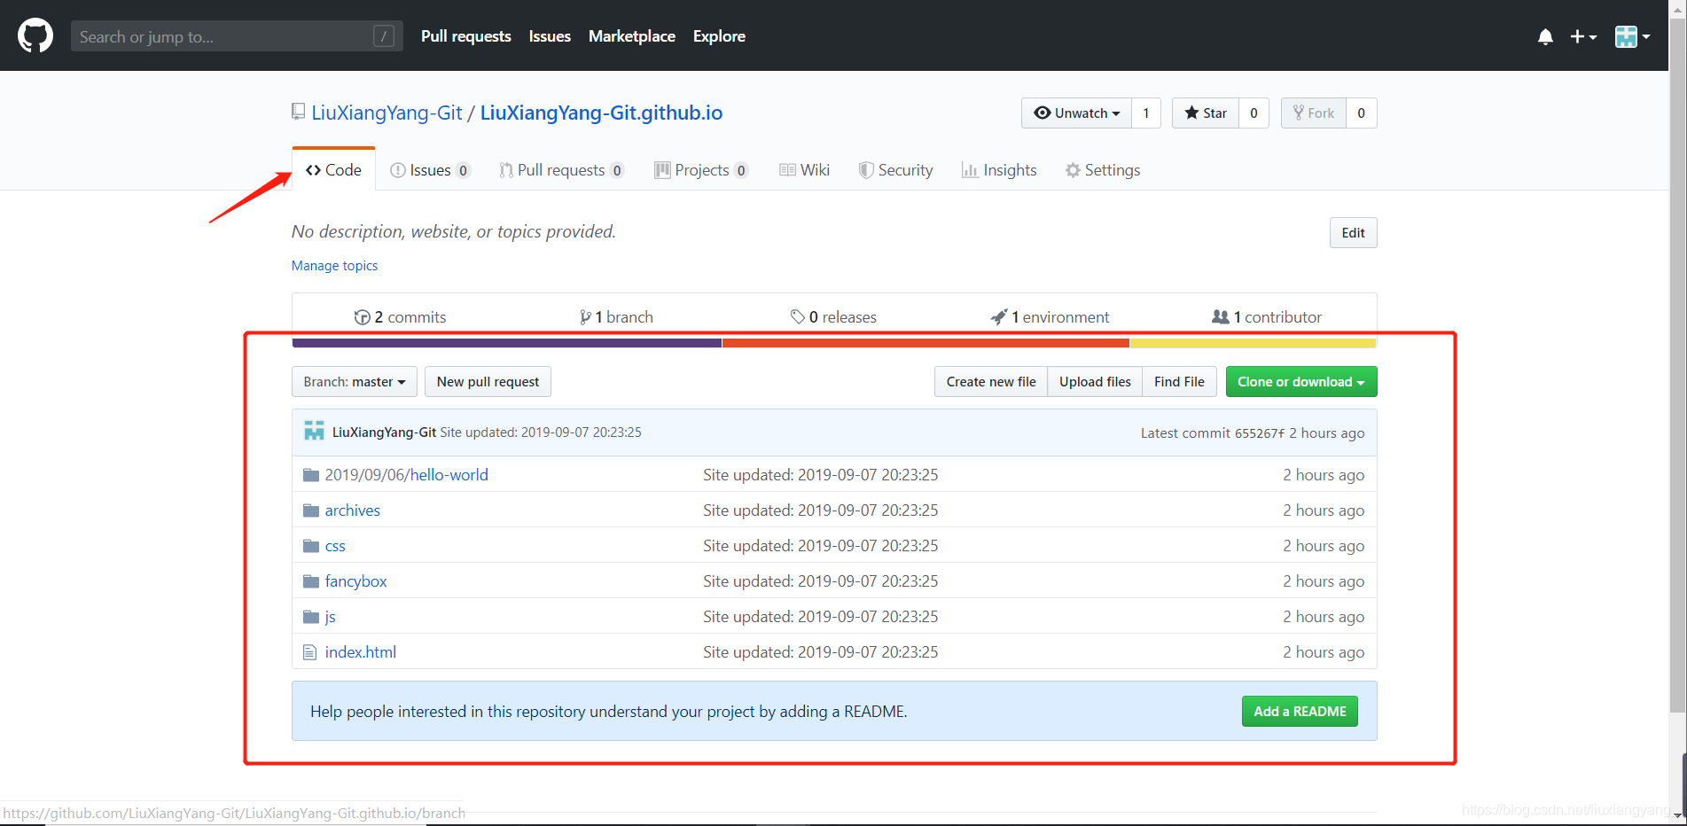1687x826 pixels.
Task: Switch to the Security tab
Action: 895,169
